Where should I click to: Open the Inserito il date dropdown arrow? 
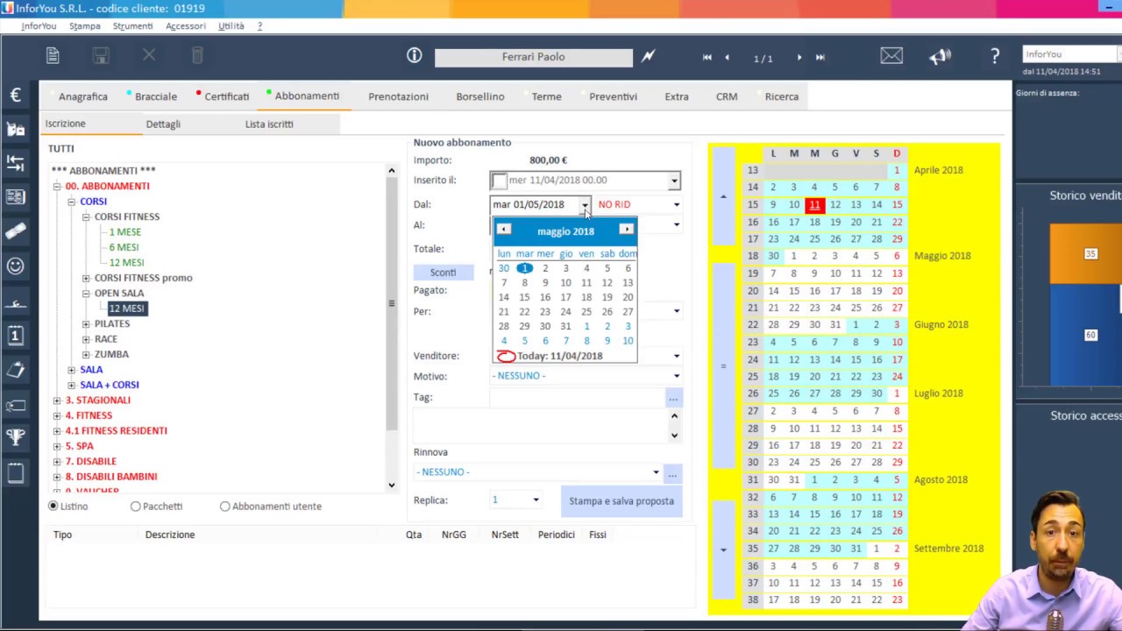tap(674, 181)
